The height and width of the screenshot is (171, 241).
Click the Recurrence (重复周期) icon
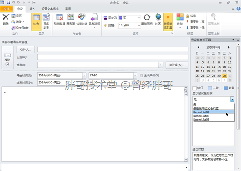point(147,17)
